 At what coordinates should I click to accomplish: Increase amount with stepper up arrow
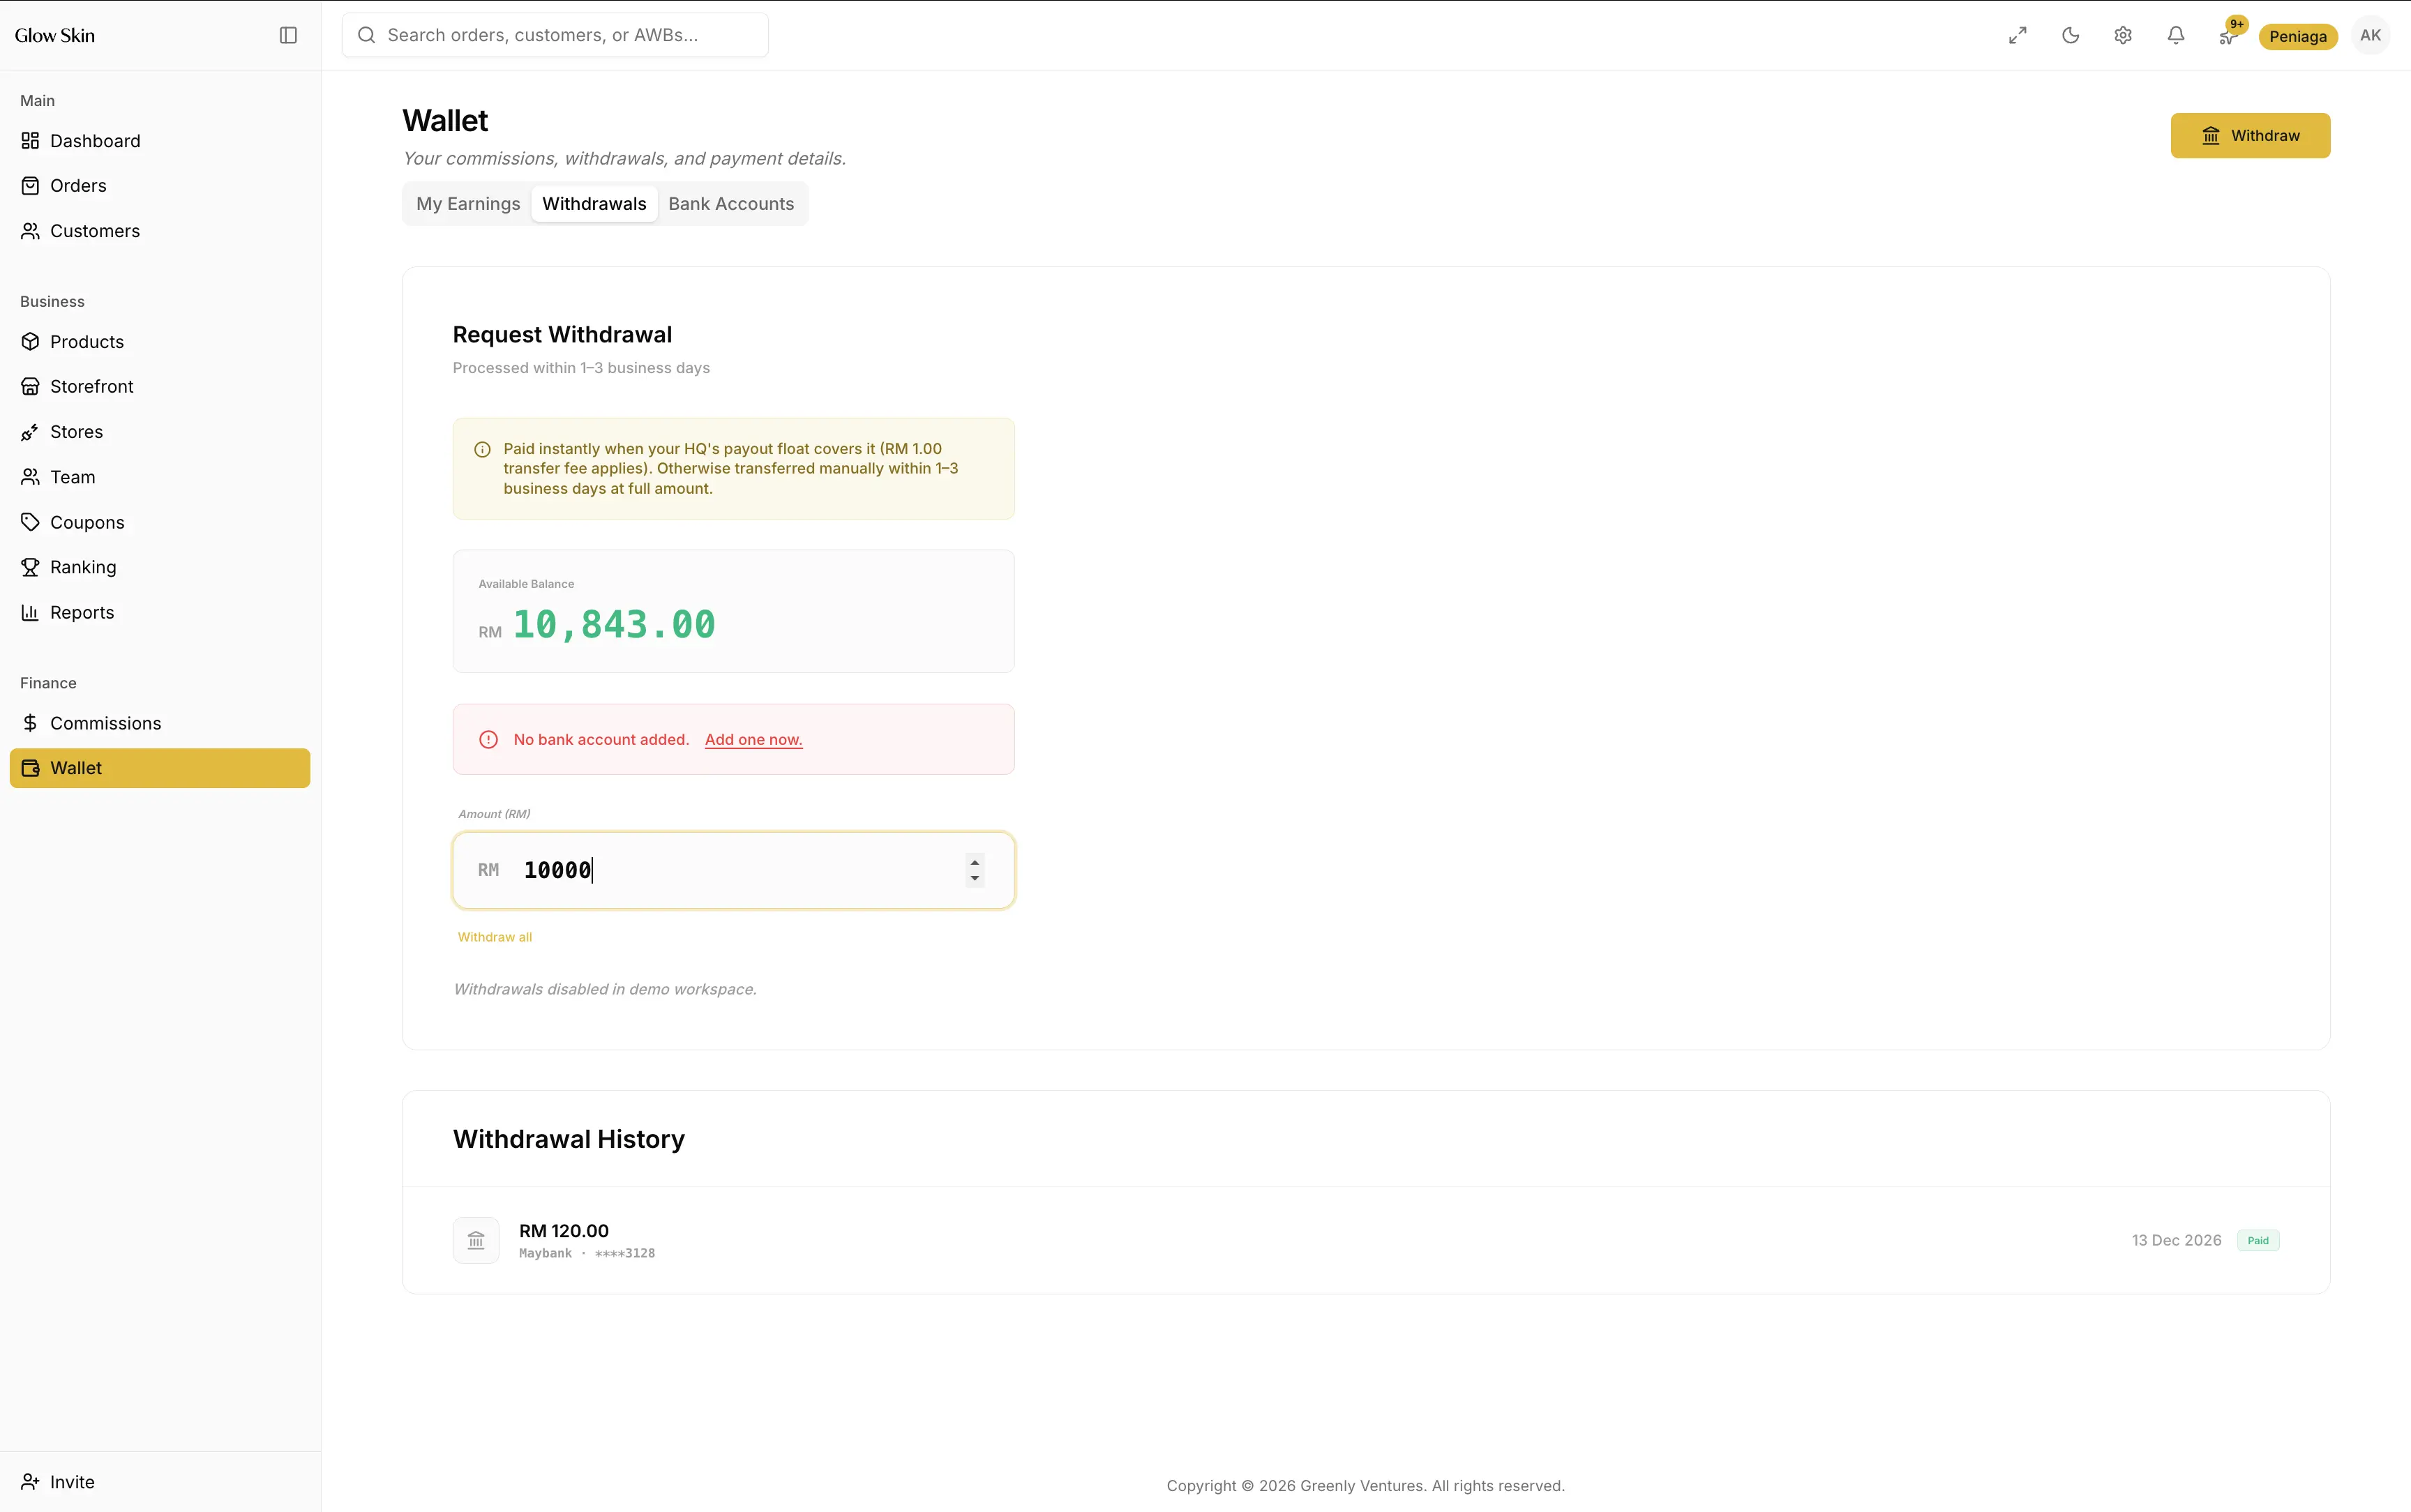click(x=974, y=861)
